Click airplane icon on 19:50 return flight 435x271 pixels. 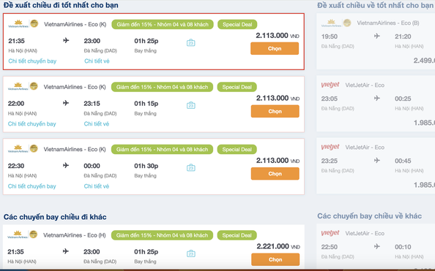tap(376, 36)
